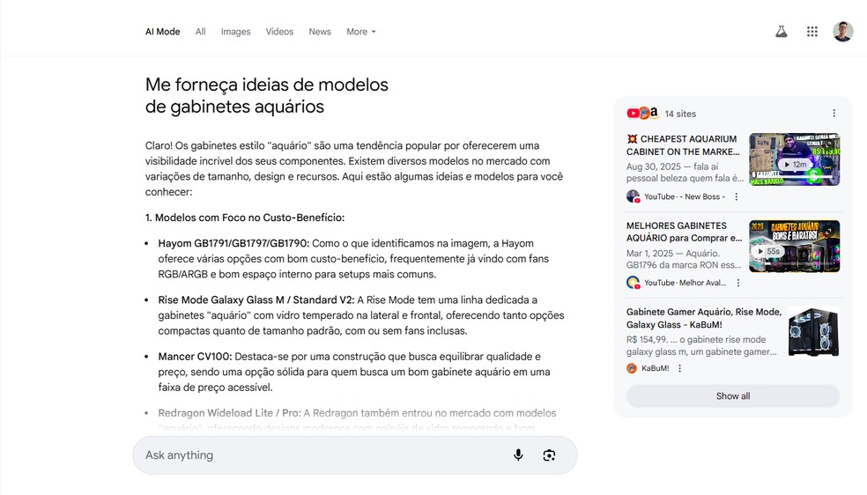Open the Google account profile picture
The height and width of the screenshot is (495, 867).
[842, 32]
